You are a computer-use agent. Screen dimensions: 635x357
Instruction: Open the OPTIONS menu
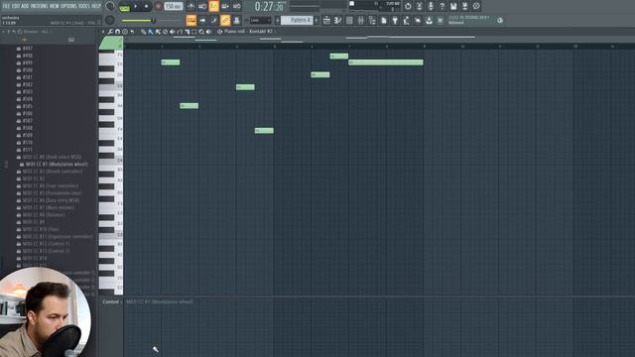tap(68, 6)
